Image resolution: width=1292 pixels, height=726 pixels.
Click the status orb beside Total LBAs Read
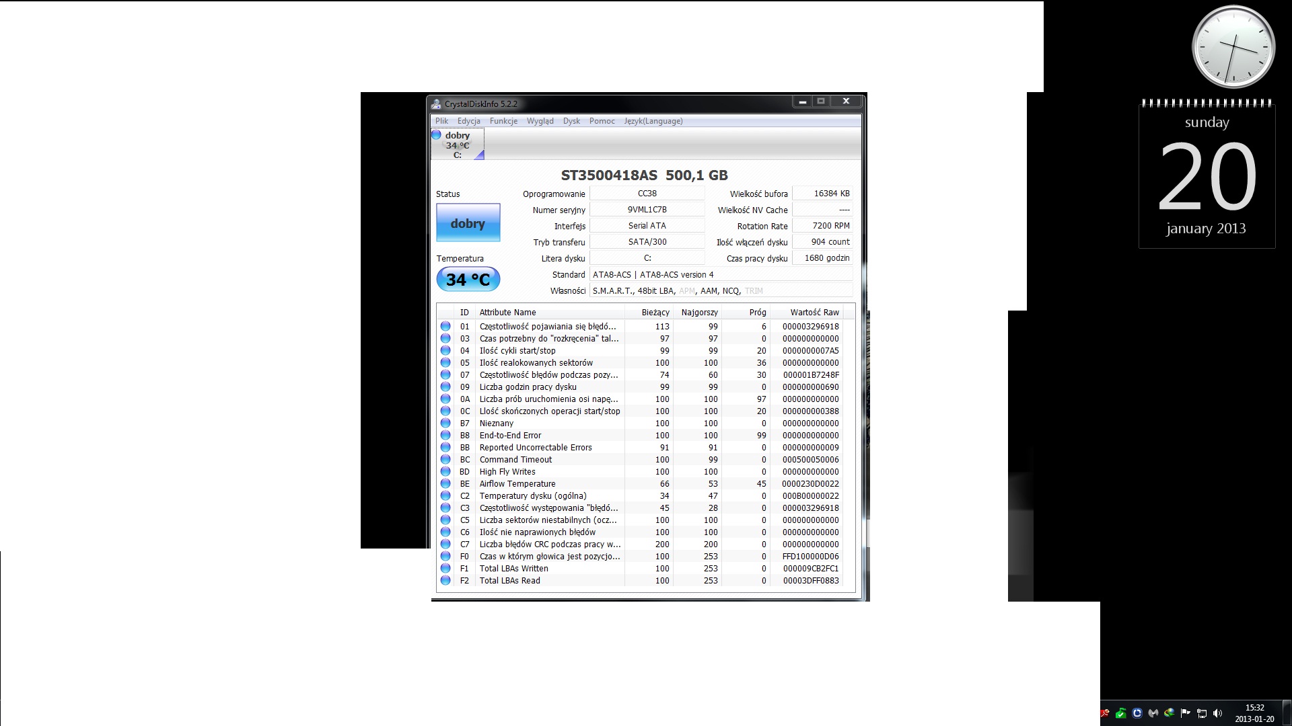tap(445, 581)
